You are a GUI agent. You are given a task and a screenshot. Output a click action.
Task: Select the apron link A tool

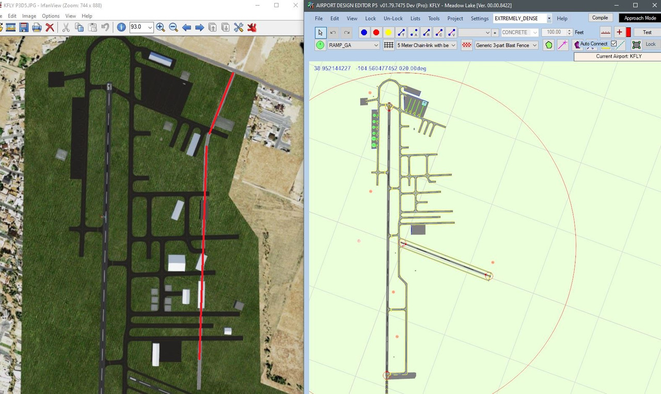click(x=414, y=33)
